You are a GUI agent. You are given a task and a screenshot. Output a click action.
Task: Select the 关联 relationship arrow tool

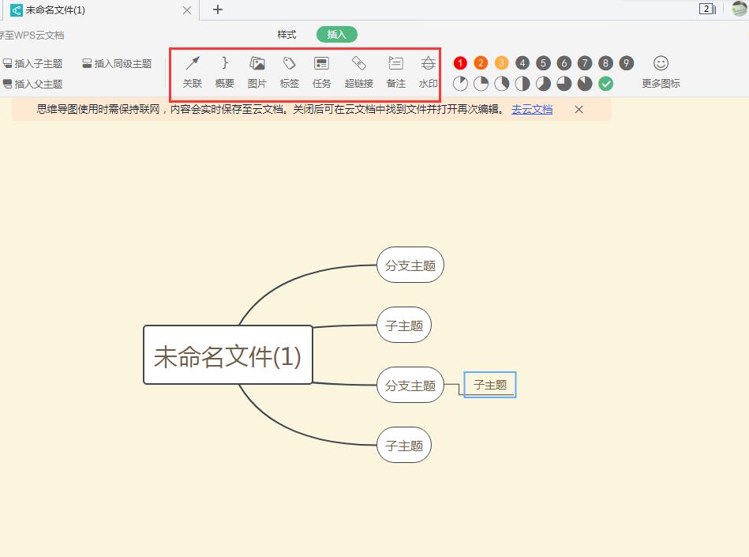point(193,72)
